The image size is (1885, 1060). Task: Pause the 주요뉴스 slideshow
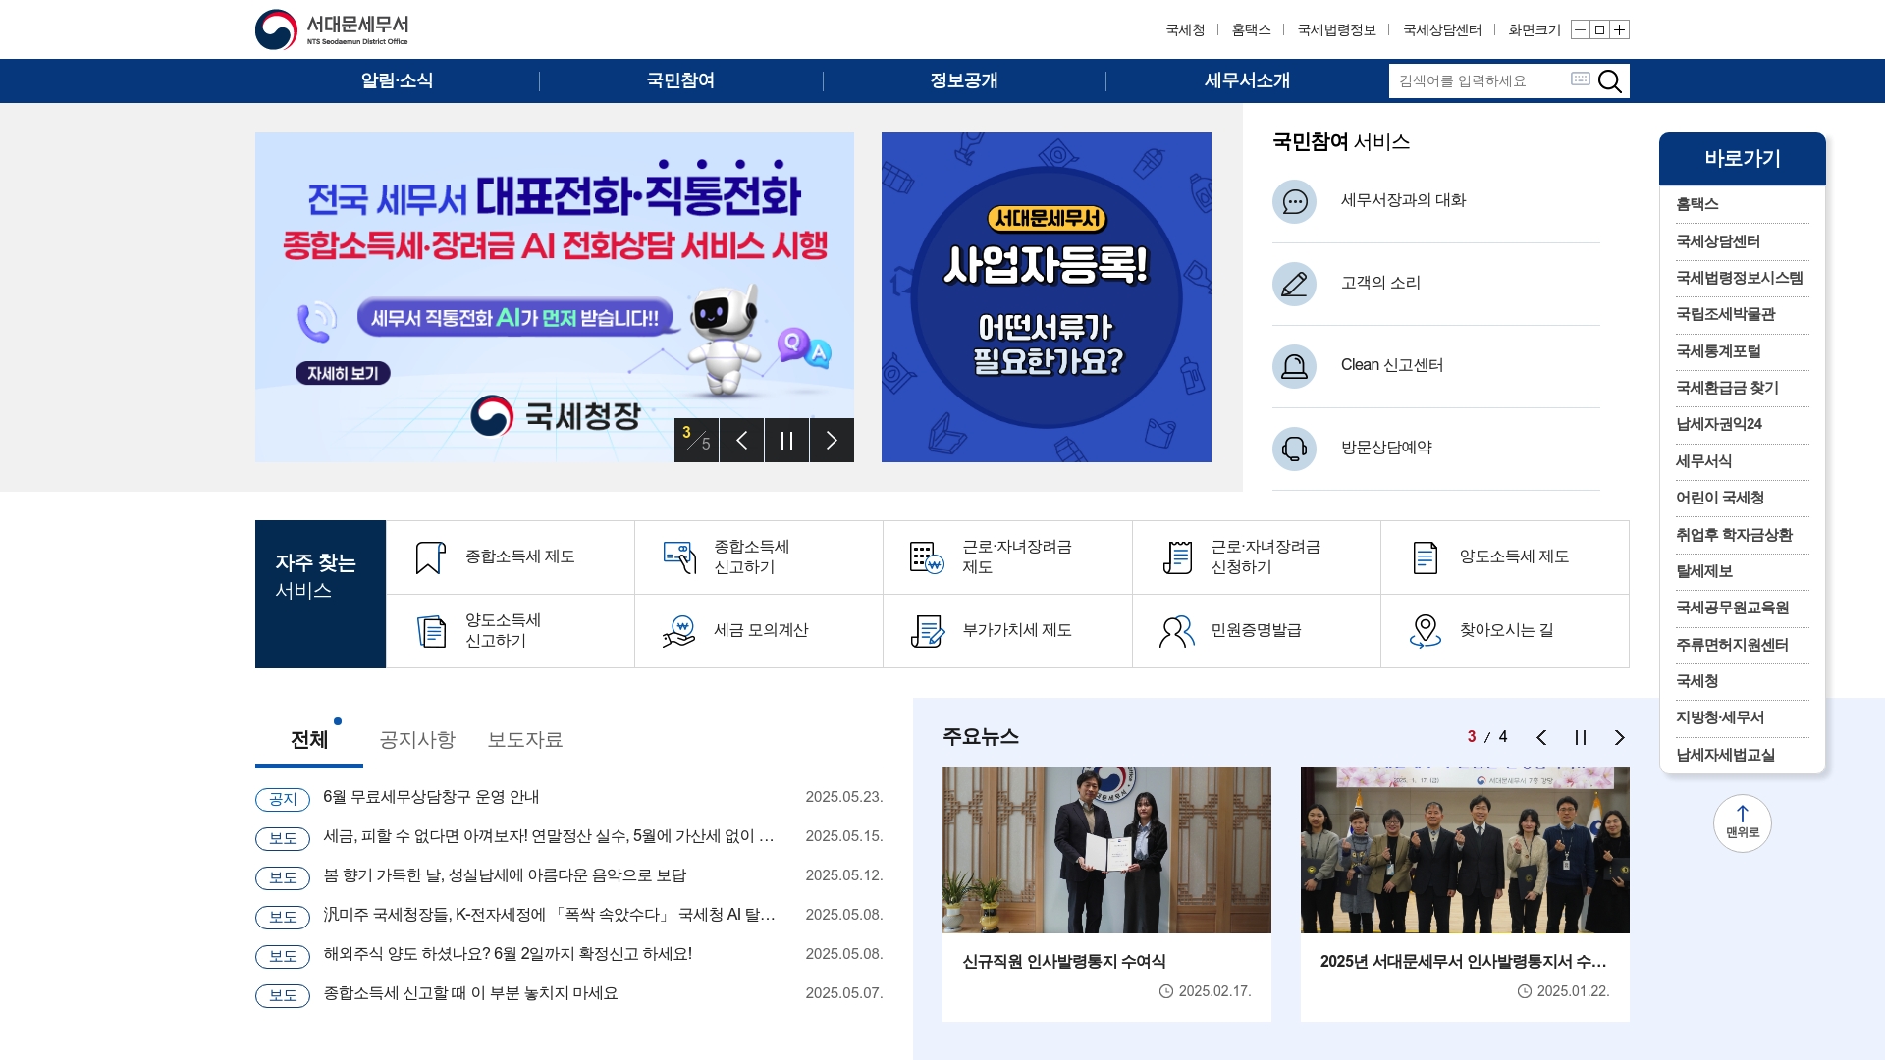1581,737
